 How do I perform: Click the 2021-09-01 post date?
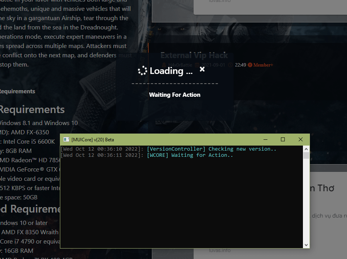pyautogui.click(x=213, y=65)
